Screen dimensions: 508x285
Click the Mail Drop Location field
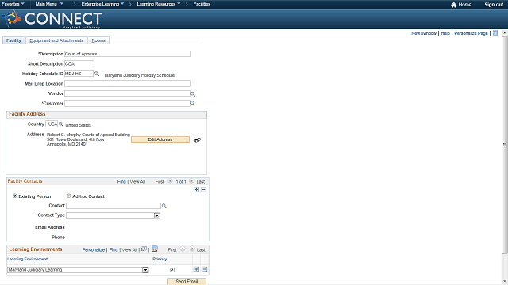128,84
